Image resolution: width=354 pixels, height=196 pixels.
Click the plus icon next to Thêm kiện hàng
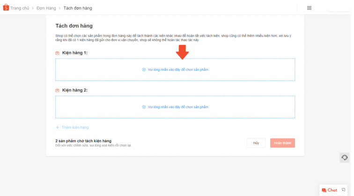pos(58,127)
